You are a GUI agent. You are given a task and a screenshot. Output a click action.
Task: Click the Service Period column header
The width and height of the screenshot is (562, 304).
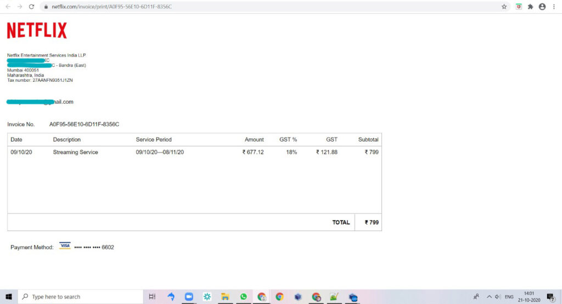(154, 139)
